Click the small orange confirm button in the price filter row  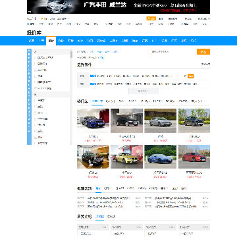(191, 76)
